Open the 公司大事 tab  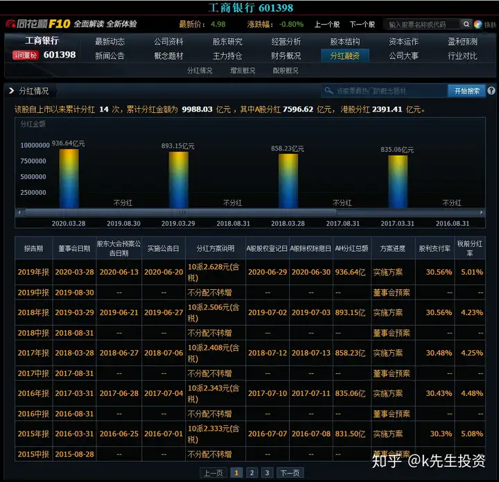403,55
